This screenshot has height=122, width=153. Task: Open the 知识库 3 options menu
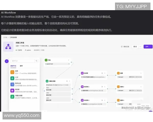(105, 100)
